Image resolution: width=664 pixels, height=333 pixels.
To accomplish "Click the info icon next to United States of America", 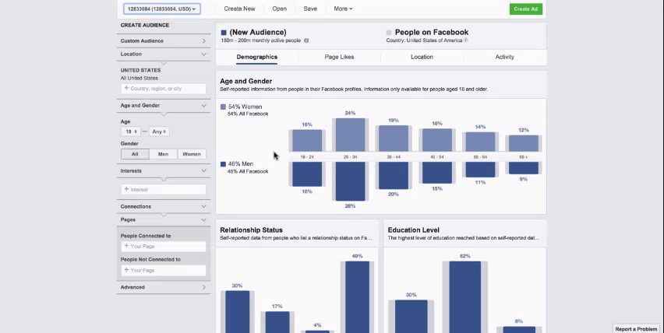I will pyautogui.click(x=466, y=40).
